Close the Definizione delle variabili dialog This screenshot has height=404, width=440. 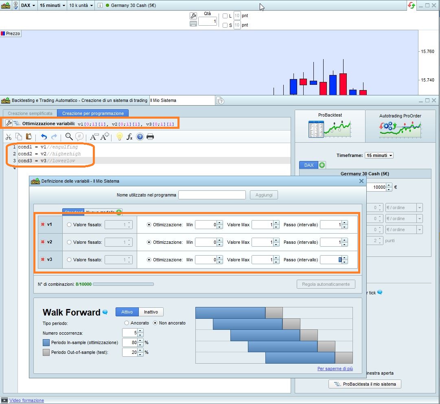point(361,181)
